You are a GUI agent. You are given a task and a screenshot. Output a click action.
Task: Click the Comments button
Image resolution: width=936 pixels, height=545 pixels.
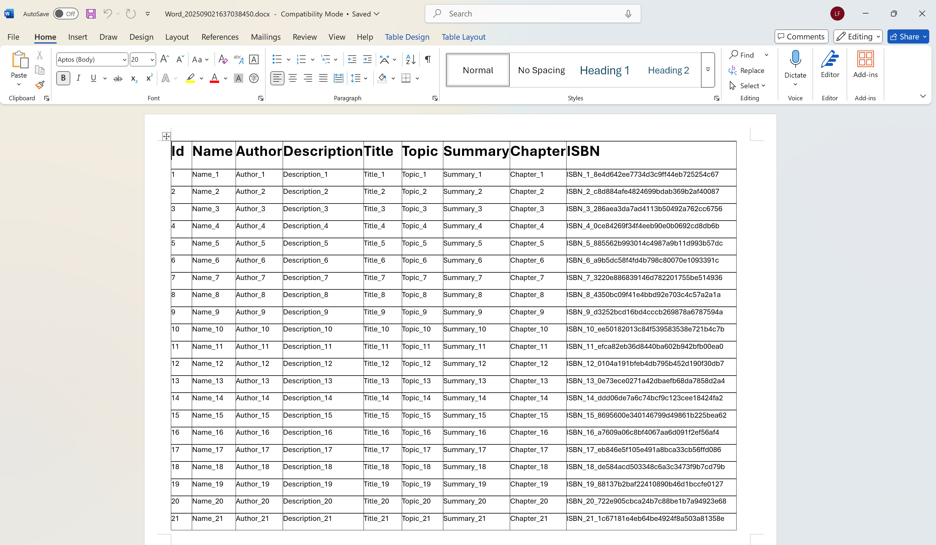(x=801, y=36)
